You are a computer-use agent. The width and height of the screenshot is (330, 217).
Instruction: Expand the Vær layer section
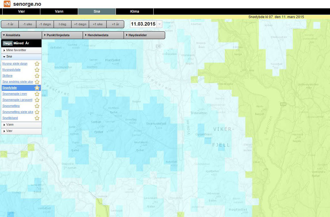coord(21,131)
